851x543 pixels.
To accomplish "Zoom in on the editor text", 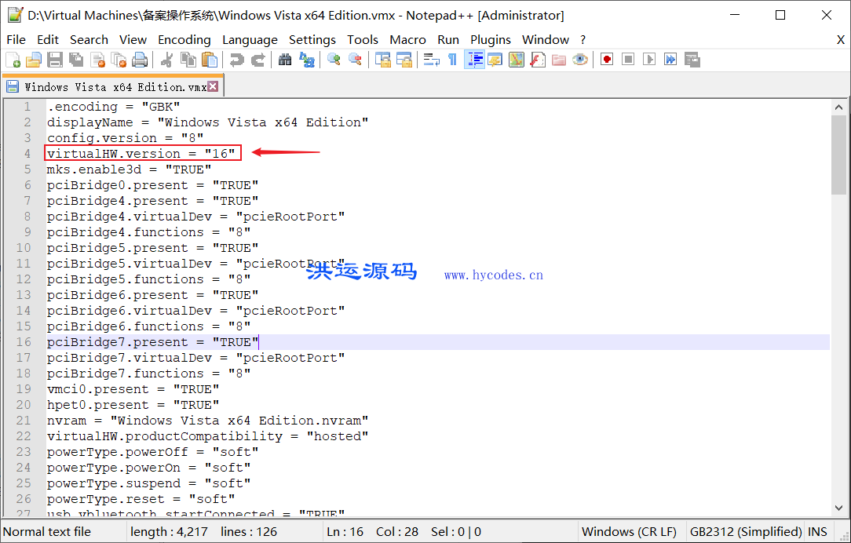I will [x=334, y=60].
